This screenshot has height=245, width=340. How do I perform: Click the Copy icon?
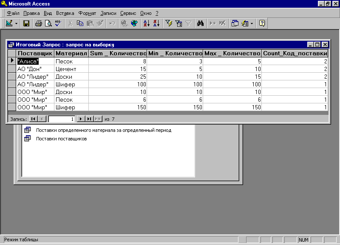pos(80,23)
